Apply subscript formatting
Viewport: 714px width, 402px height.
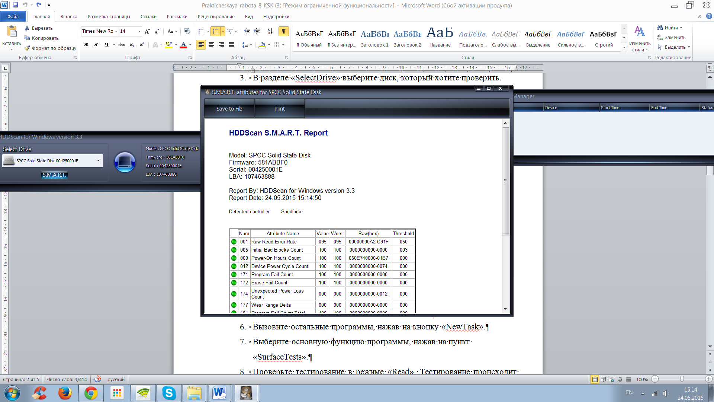click(132, 45)
